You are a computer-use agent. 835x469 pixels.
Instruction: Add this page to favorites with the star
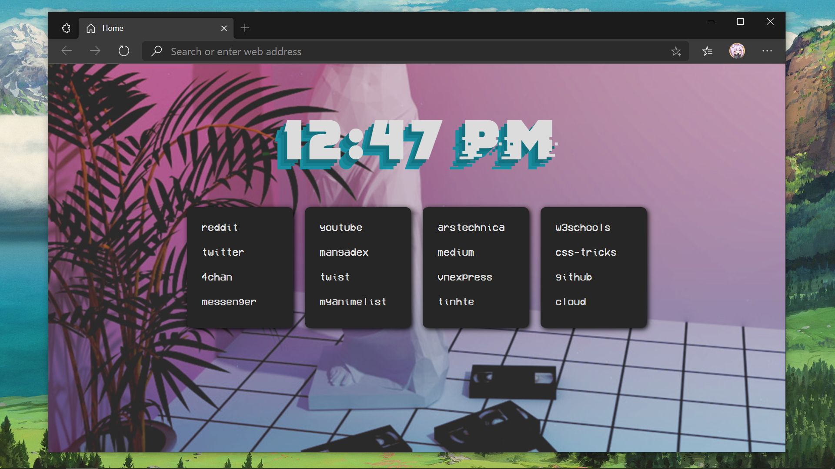(677, 51)
